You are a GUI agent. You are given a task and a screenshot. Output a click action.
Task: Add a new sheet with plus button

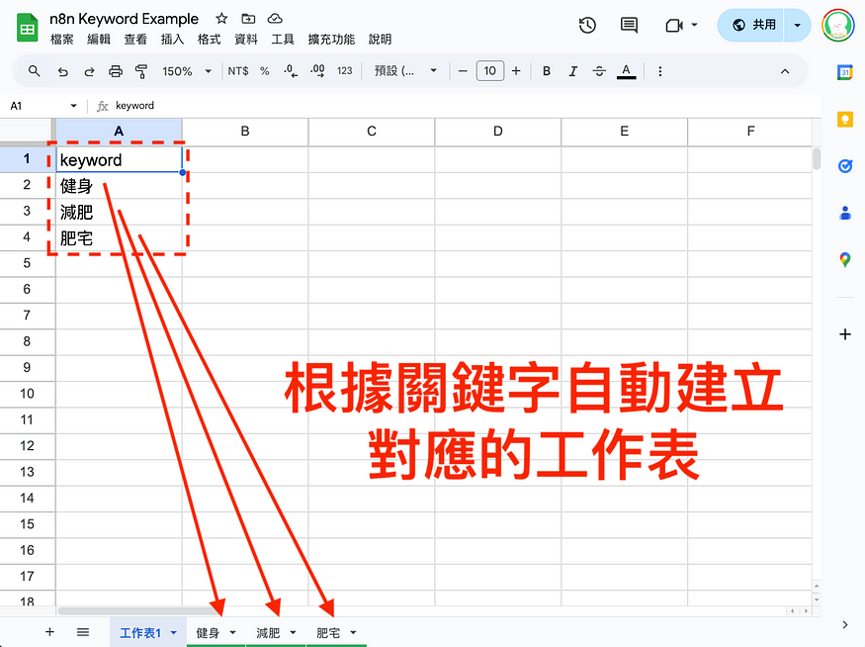pyautogui.click(x=49, y=632)
